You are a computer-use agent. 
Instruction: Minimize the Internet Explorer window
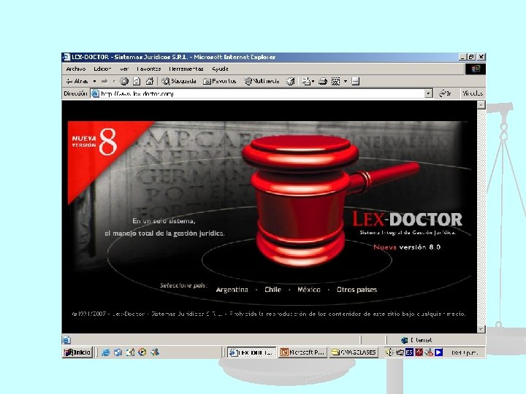[x=462, y=57]
